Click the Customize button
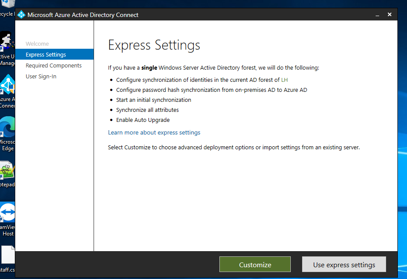The image size is (407, 279). tap(255, 265)
